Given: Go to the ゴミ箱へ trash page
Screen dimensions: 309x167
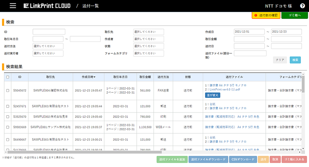Looking at the screenshot, I should point(295,15).
